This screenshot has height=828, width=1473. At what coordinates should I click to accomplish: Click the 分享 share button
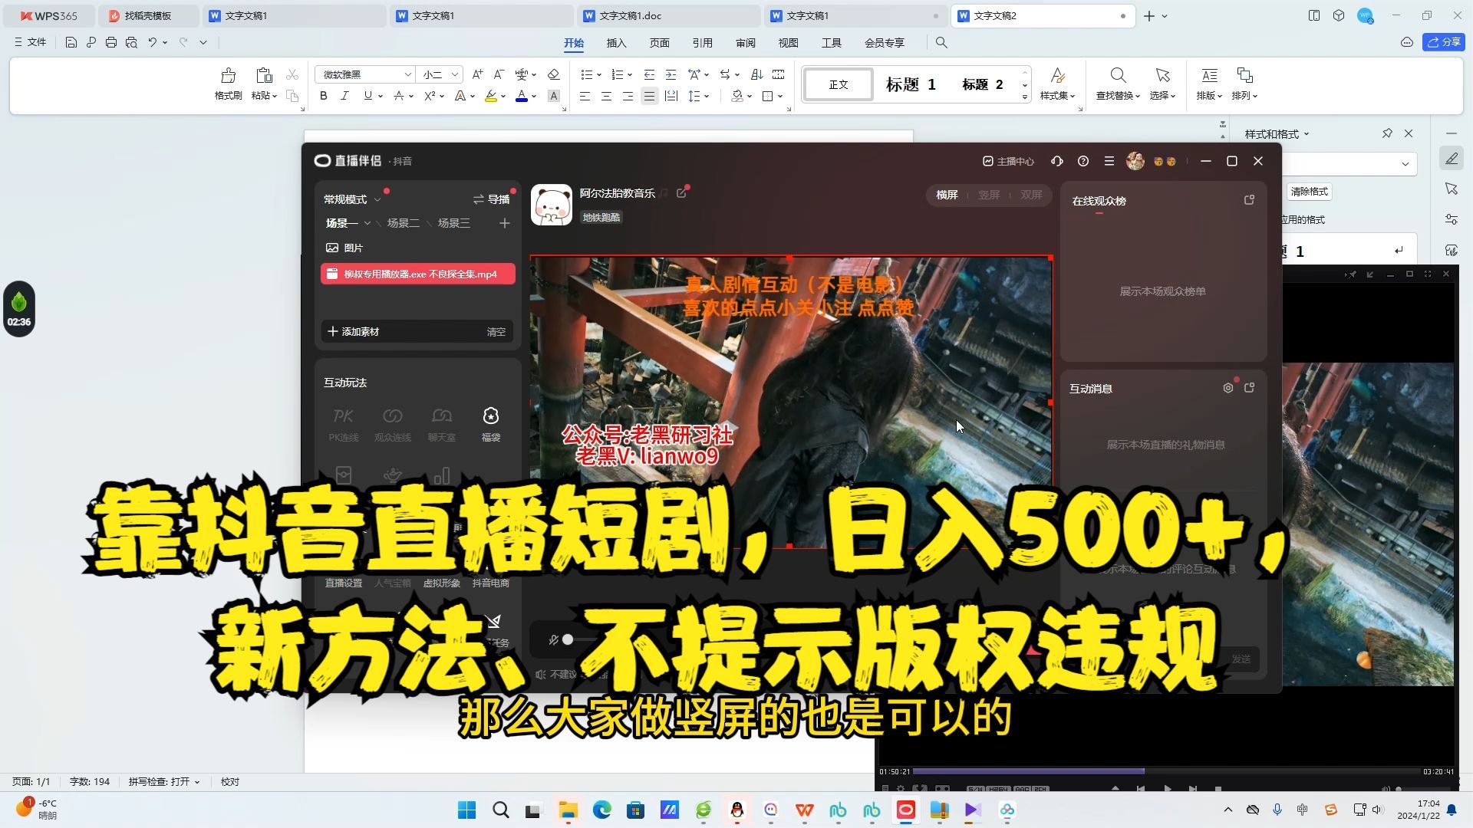tap(1444, 42)
